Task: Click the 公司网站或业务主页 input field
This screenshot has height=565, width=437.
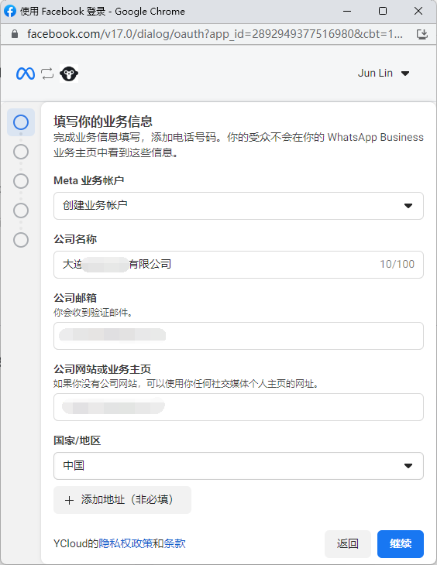Action: [239, 407]
